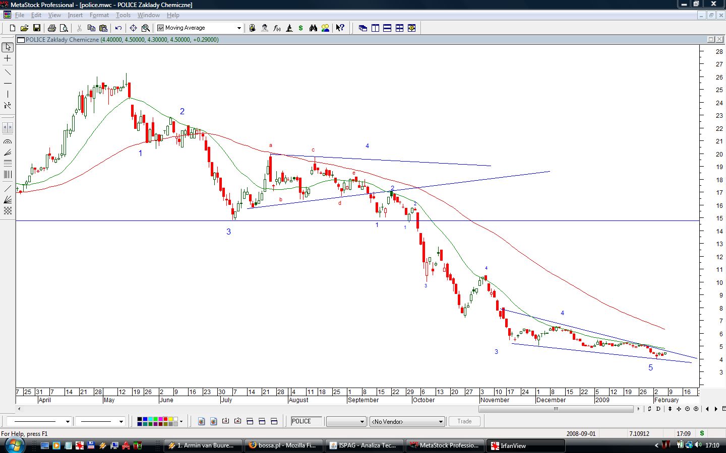The height and width of the screenshot is (453, 726).
Task: Pick the Fibonacci arcs tool
Action: point(8,142)
